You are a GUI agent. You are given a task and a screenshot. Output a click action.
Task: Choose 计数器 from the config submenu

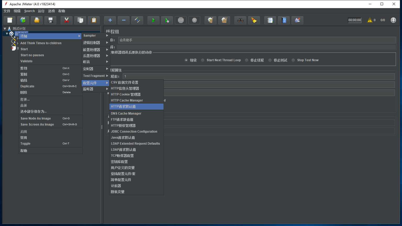pos(136,186)
